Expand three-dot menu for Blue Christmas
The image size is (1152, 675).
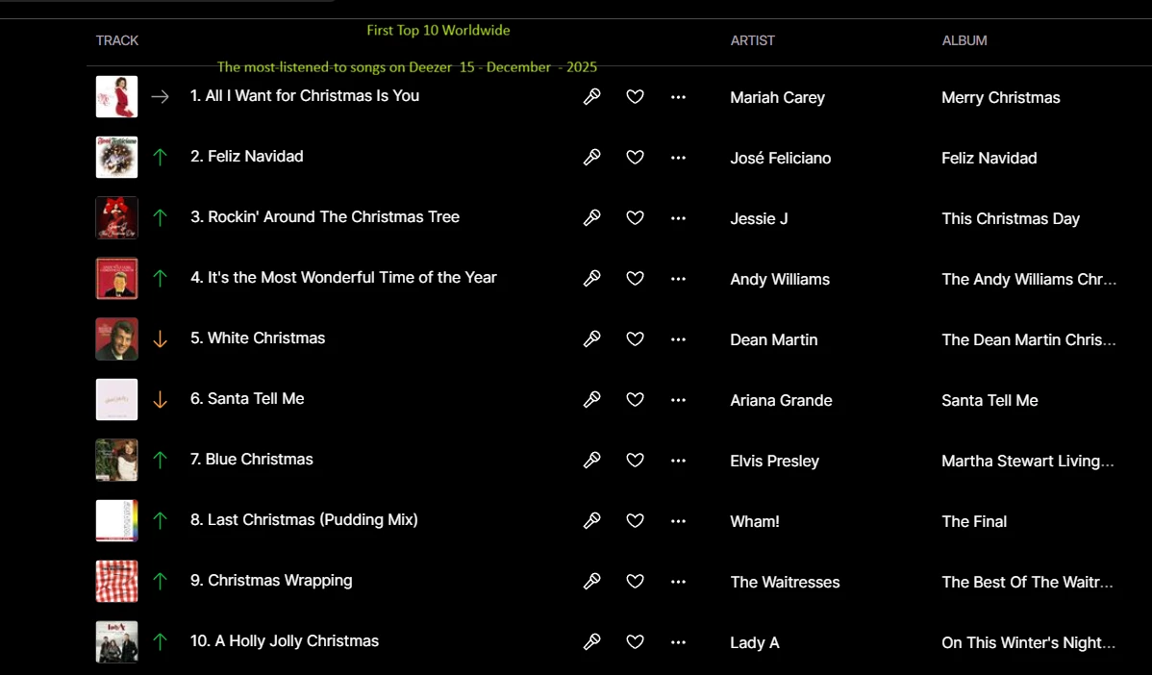point(678,461)
